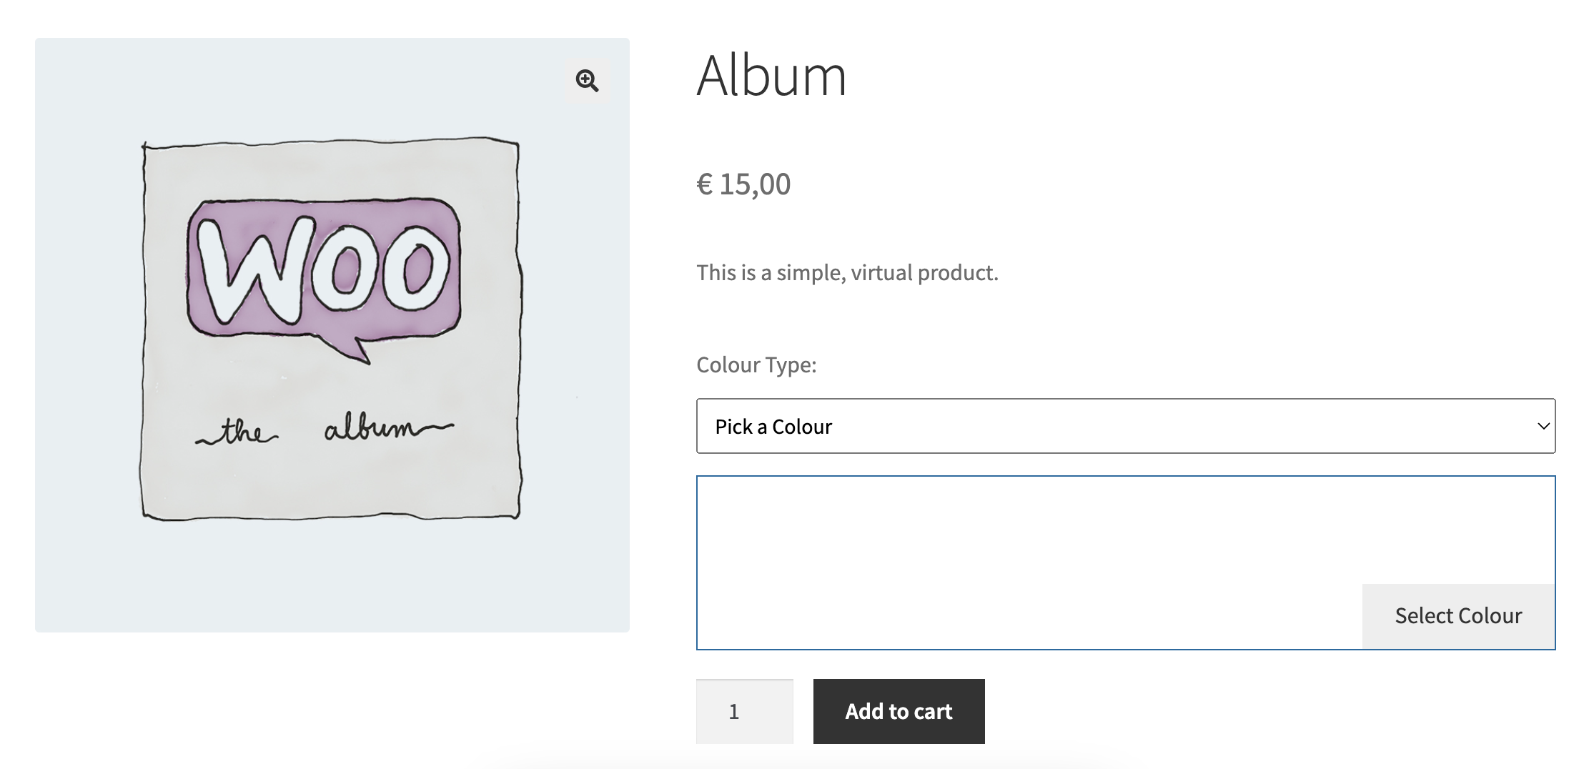Image resolution: width=1594 pixels, height=769 pixels.
Task: Click the Select Colour button
Action: point(1458,615)
